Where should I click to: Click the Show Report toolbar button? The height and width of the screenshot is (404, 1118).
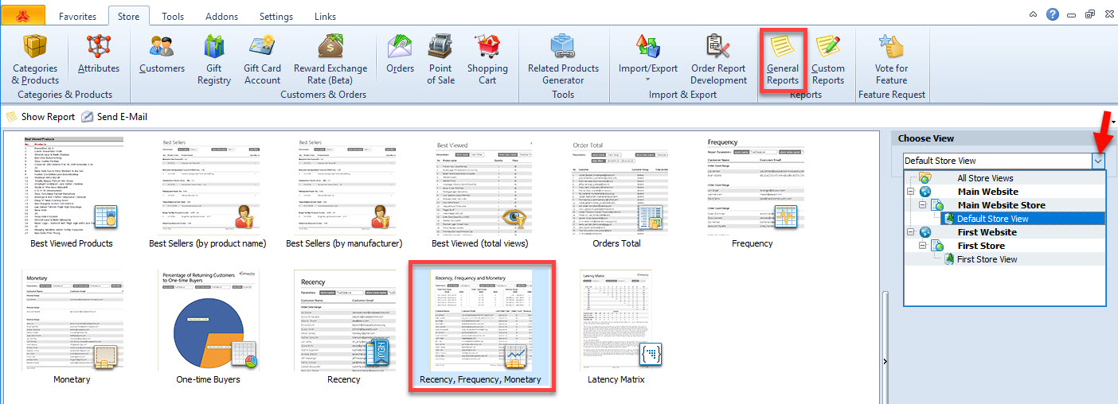click(41, 117)
